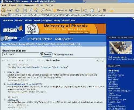134x110 pixels.
Task: Open Shopping in the top navigation bar
Action: click(x=47, y=20)
